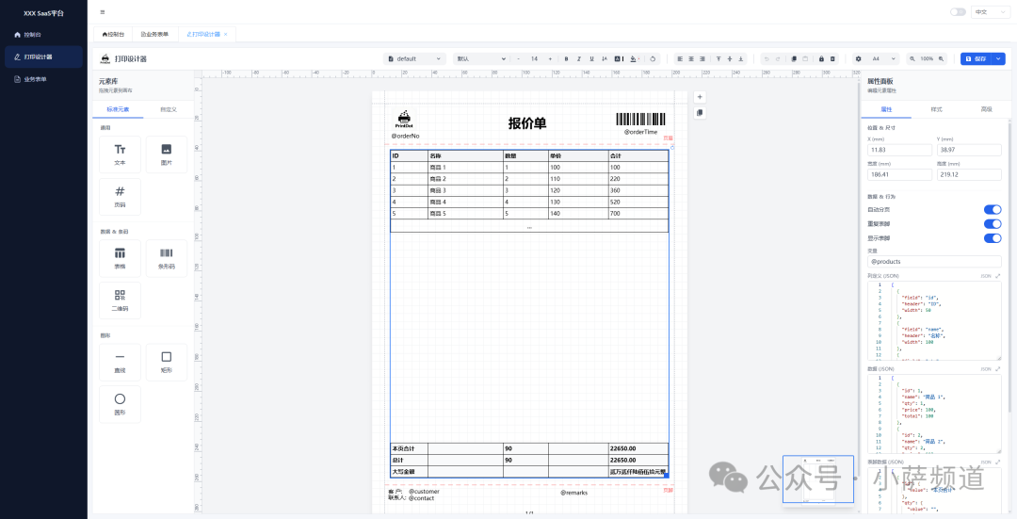1017x519 pixels.
Task: Click the undo arrow icon
Action: [766, 59]
